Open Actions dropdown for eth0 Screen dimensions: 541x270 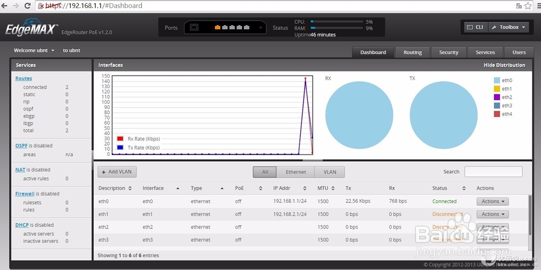pyautogui.click(x=493, y=201)
